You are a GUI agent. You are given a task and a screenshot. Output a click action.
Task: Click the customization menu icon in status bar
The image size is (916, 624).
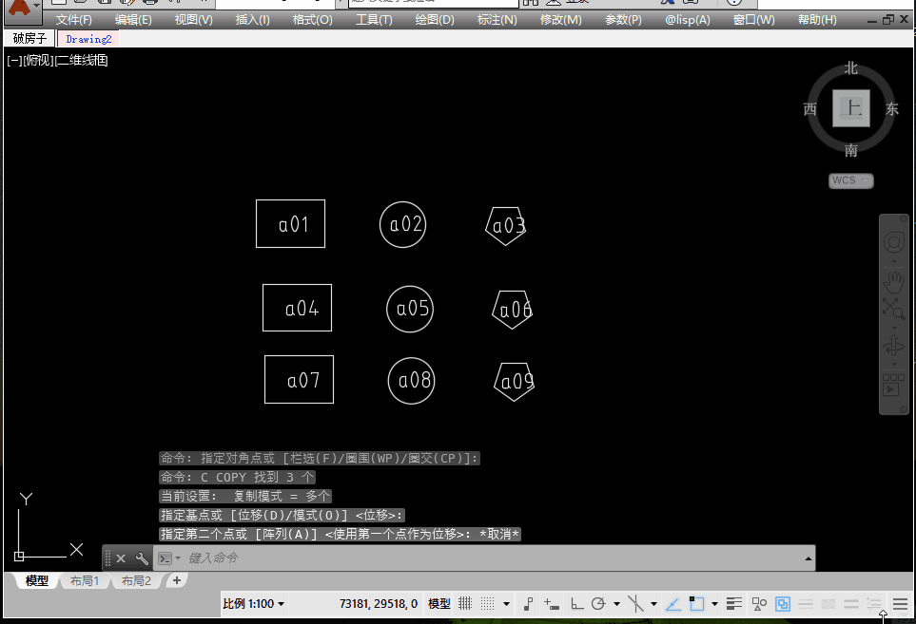click(x=900, y=603)
